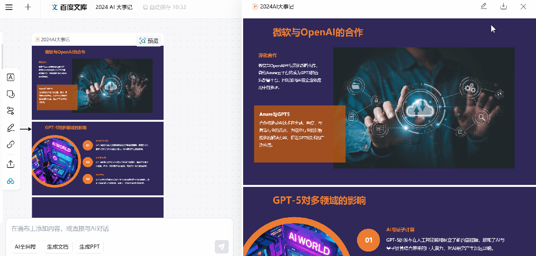Screen dimensions: 536x256
Task: Open the hamburger main menu
Action: point(9,7)
